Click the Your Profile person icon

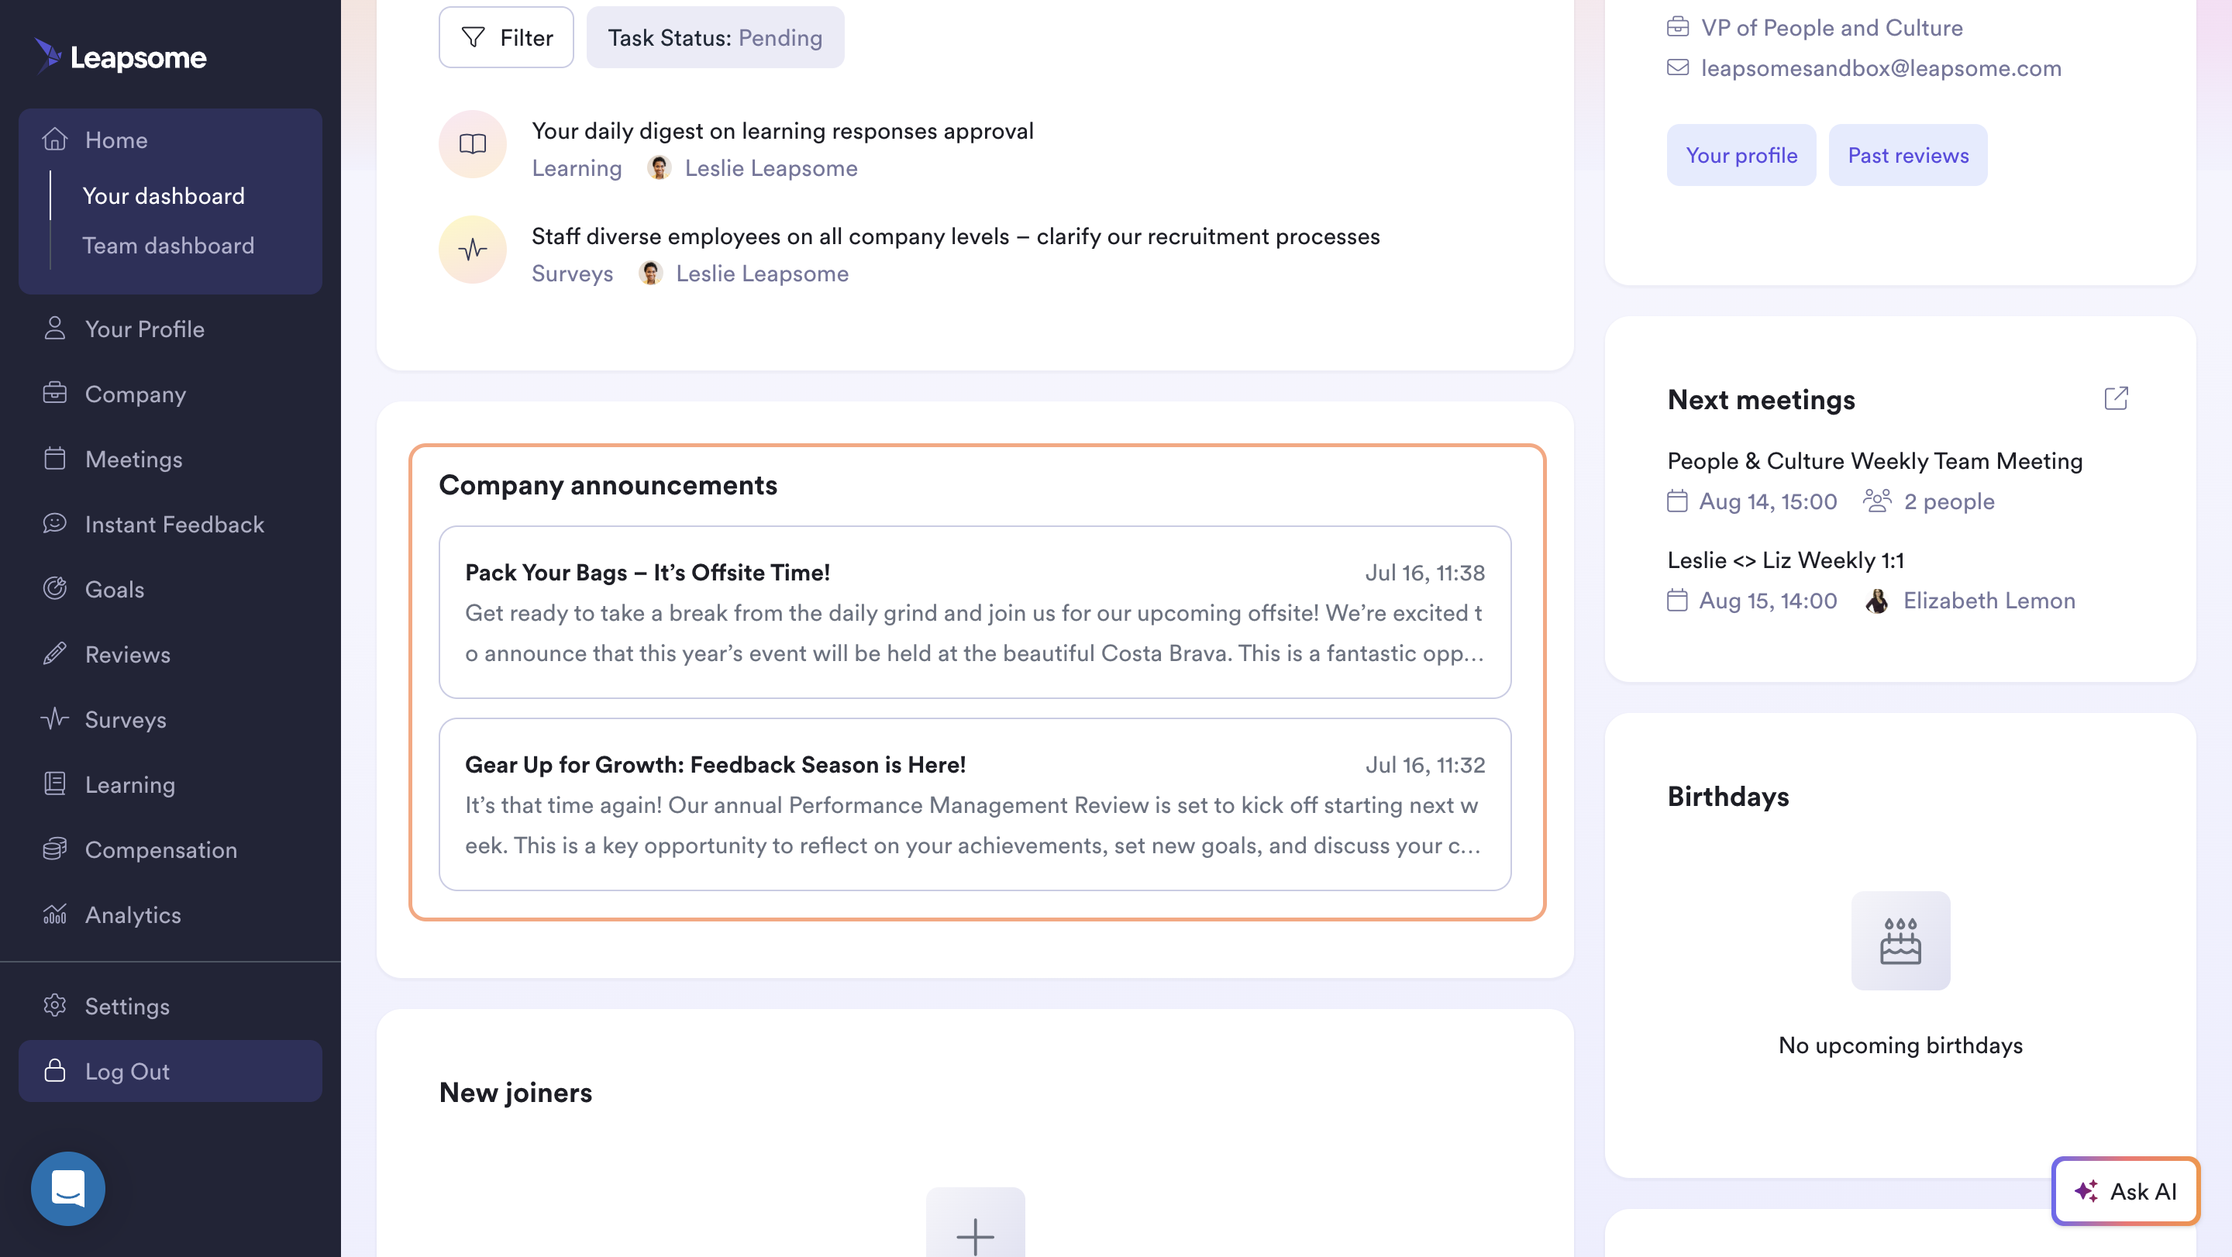(54, 329)
